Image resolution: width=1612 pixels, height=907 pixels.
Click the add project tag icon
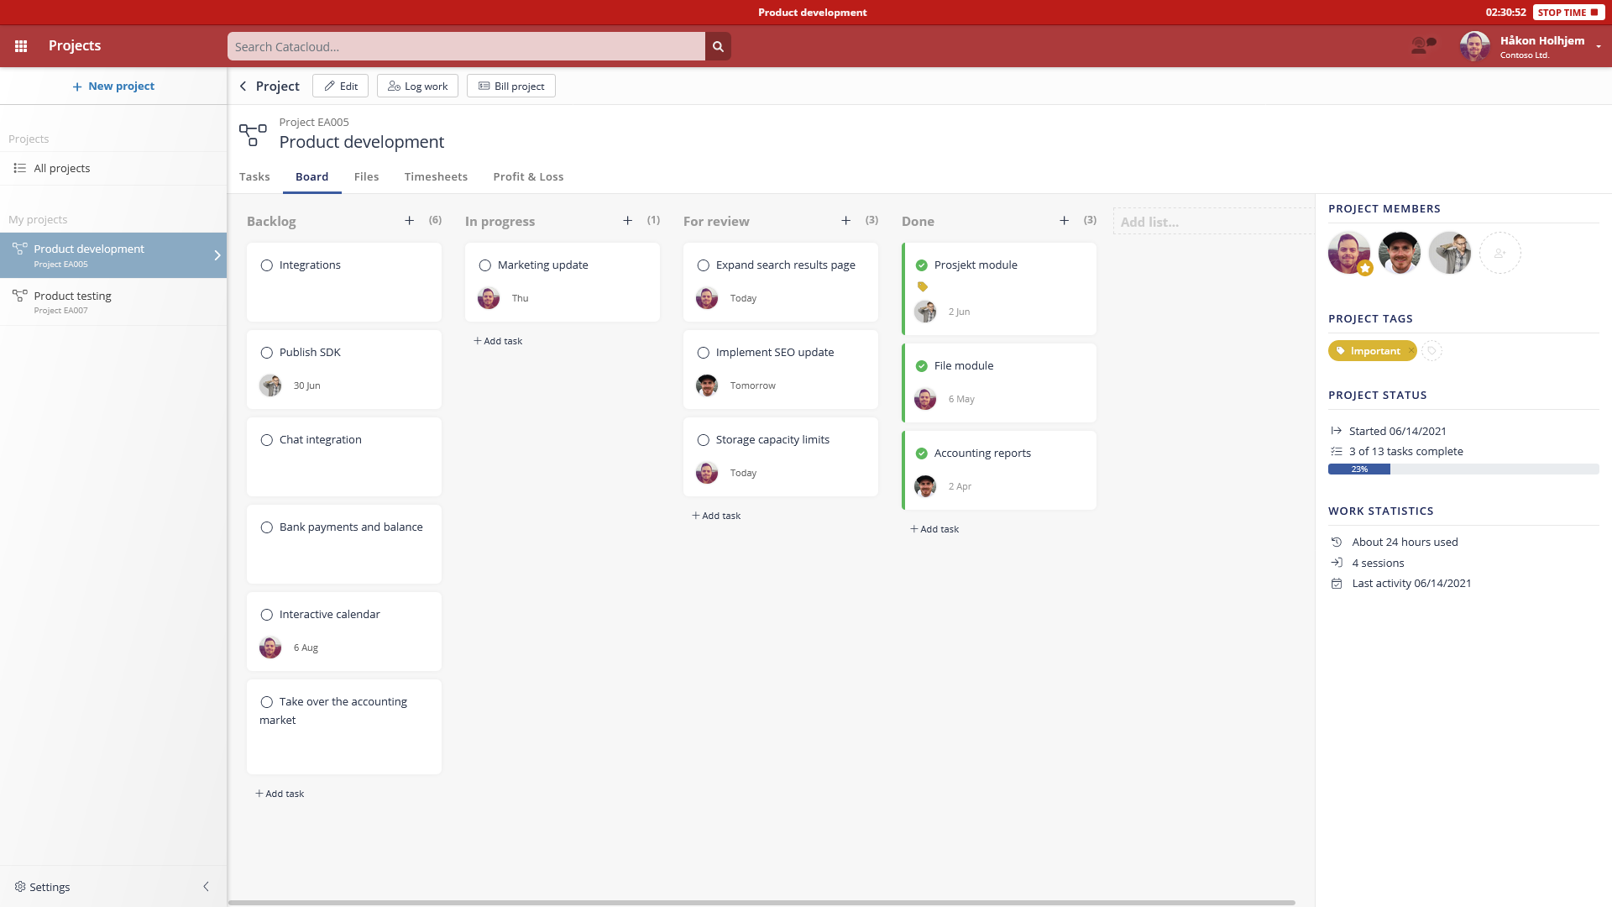(1432, 351)
